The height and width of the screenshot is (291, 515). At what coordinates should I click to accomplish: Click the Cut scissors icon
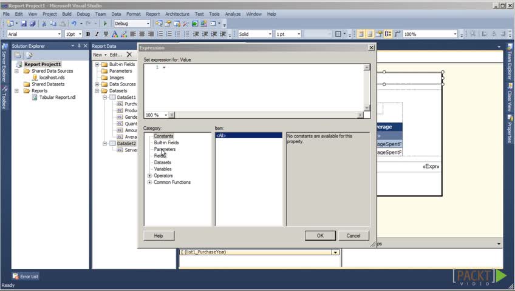(44, 24)
